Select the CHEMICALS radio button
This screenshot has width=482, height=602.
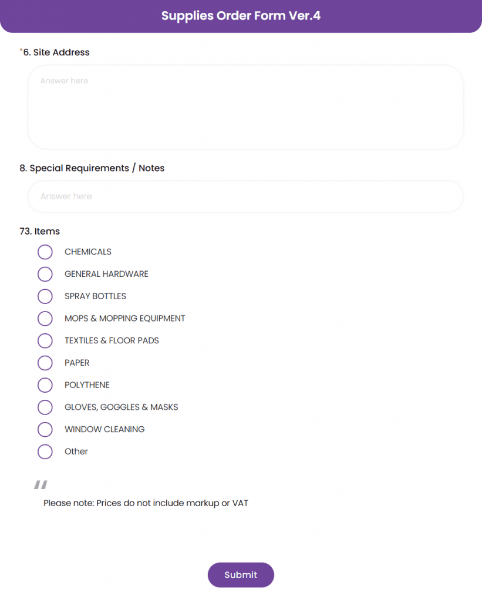tap(45, 252)
